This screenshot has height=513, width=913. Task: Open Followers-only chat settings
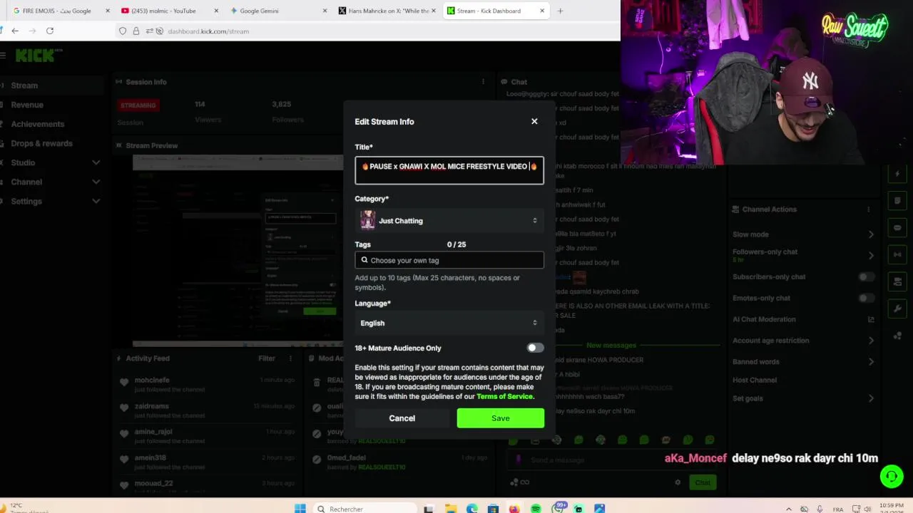803,255
